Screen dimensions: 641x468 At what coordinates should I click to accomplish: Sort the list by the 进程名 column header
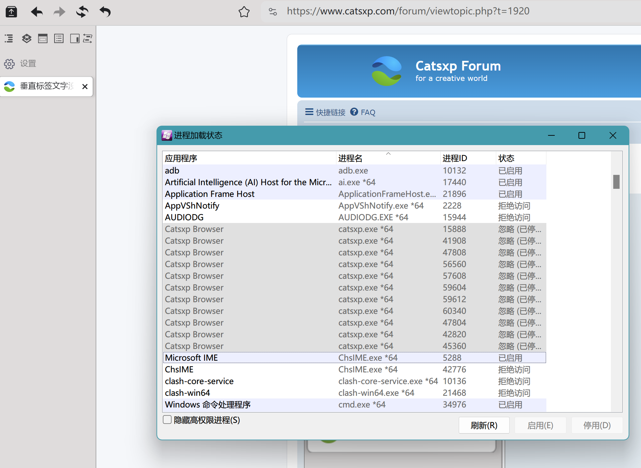[x=350, y=158]
